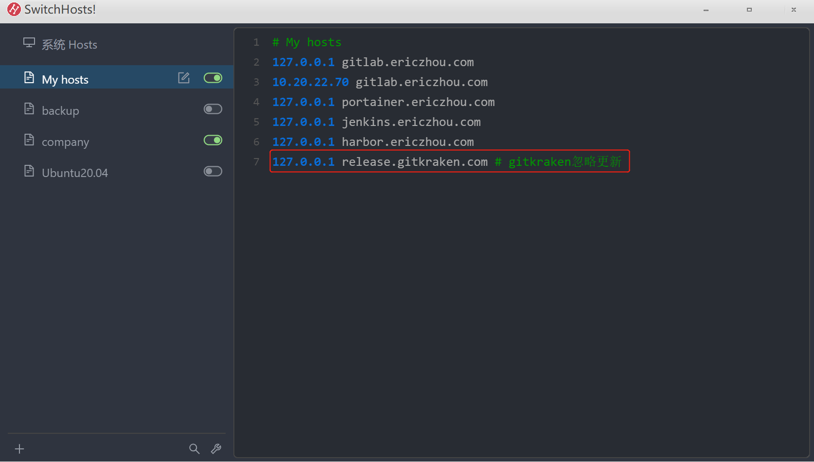Open preferences with the wrench icon
Image resolution: width=814 pixels, height=462 pixels.
[x=216, y=449]
